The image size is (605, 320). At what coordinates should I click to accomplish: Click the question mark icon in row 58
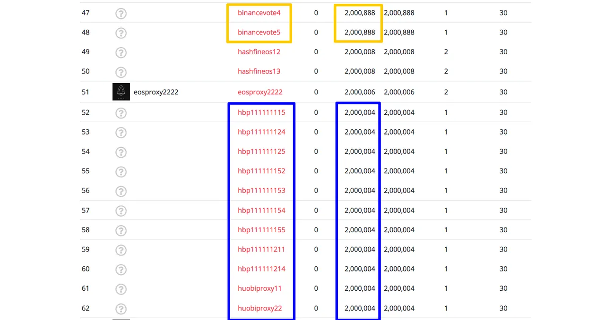click(121, 230)
